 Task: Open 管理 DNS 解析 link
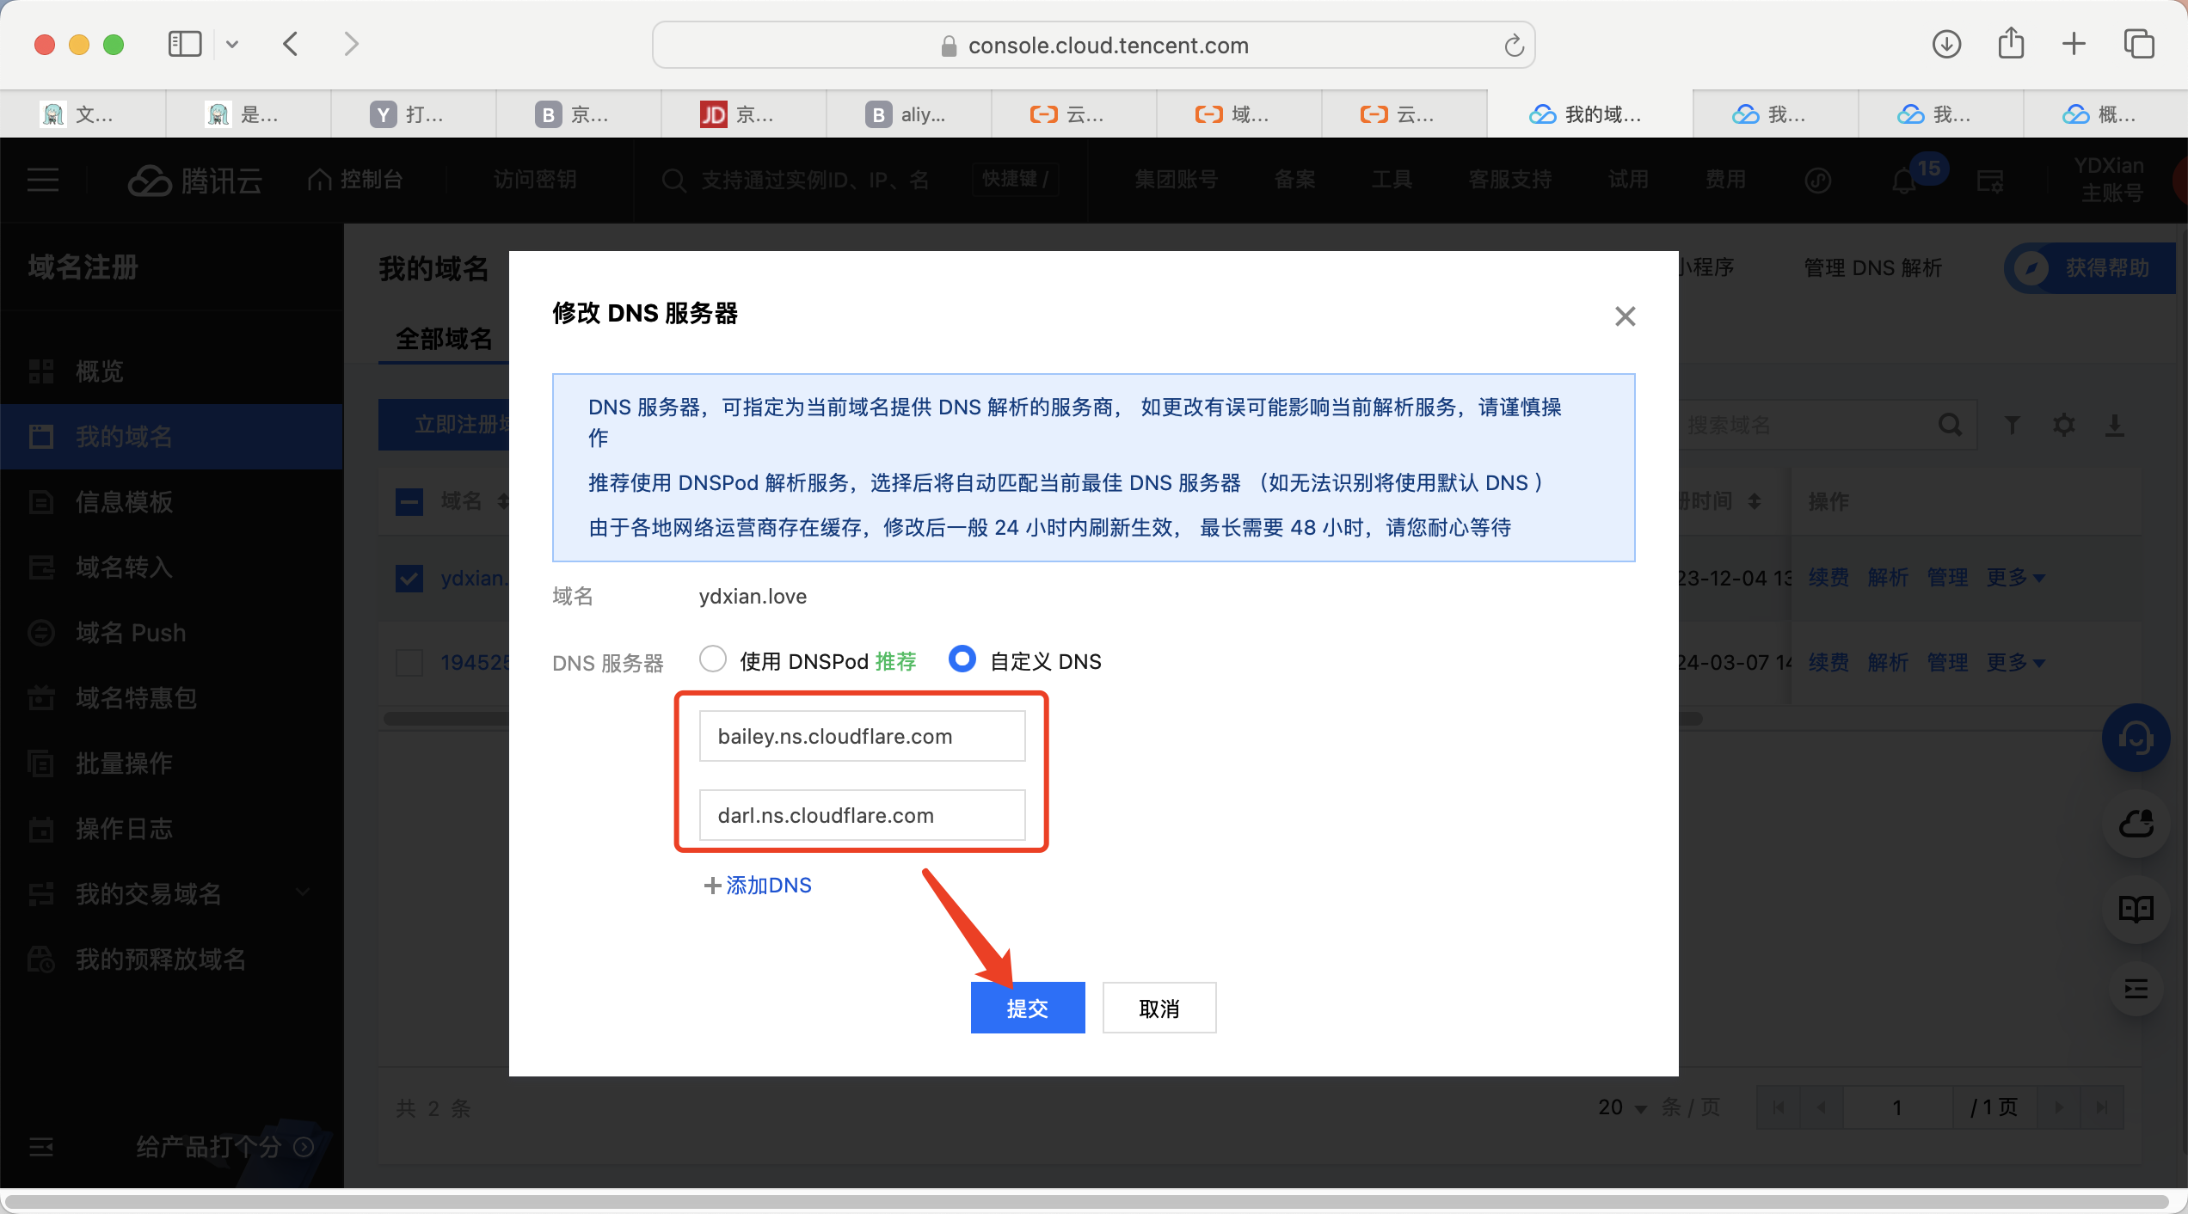click(x=1872, y=268)
